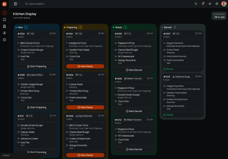This screenshot has height=159, width=228.
Task: Open the chef hat kitchen icon
Action: pyautogui.click(x=5, y=20)
